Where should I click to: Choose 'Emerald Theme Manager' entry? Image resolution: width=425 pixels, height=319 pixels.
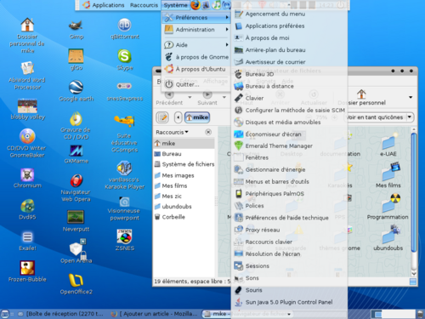click(x=289, y=145)
